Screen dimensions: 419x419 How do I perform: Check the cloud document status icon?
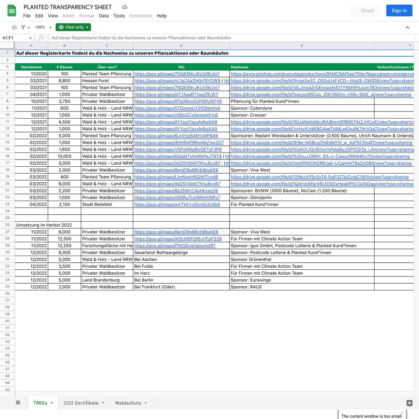[x=124, y=7]
